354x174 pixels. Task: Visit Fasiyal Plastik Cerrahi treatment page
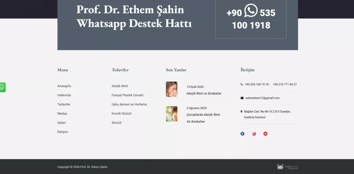(x=127, y=95)
